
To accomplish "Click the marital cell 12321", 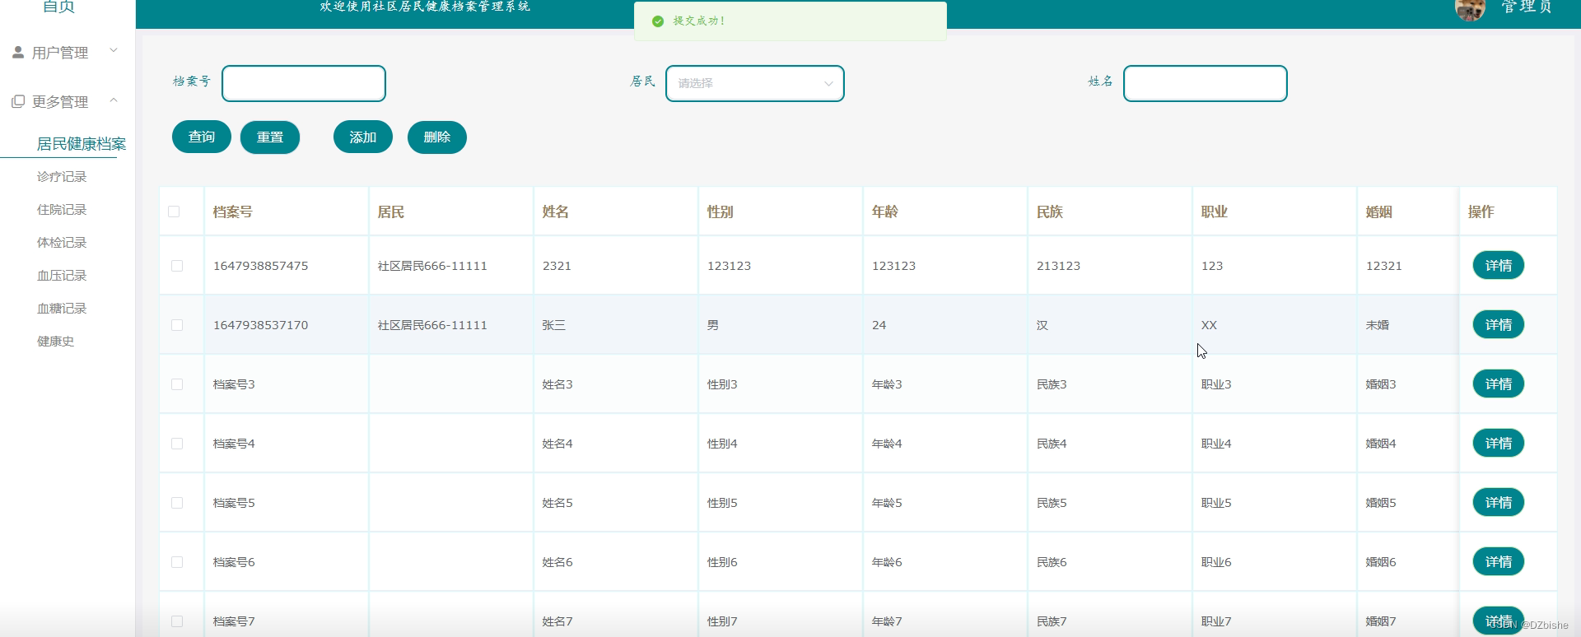I will coord(1384,266).
